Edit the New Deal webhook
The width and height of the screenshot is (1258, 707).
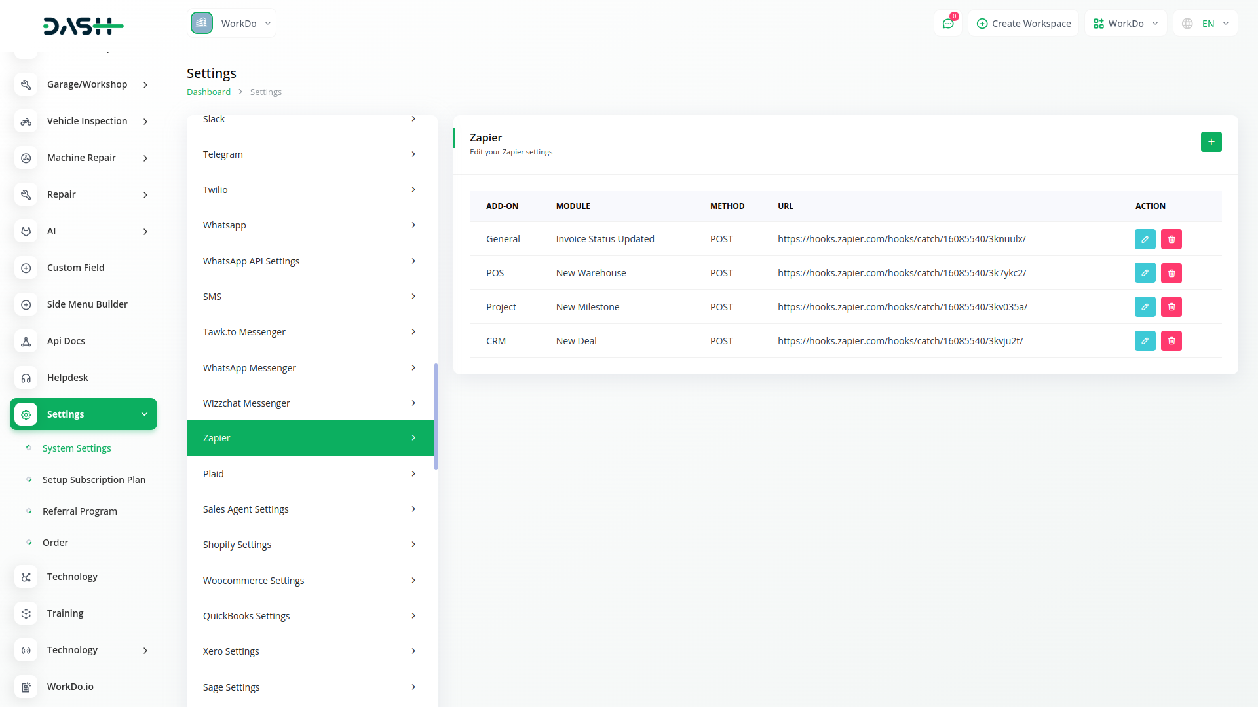[1145, 340]
